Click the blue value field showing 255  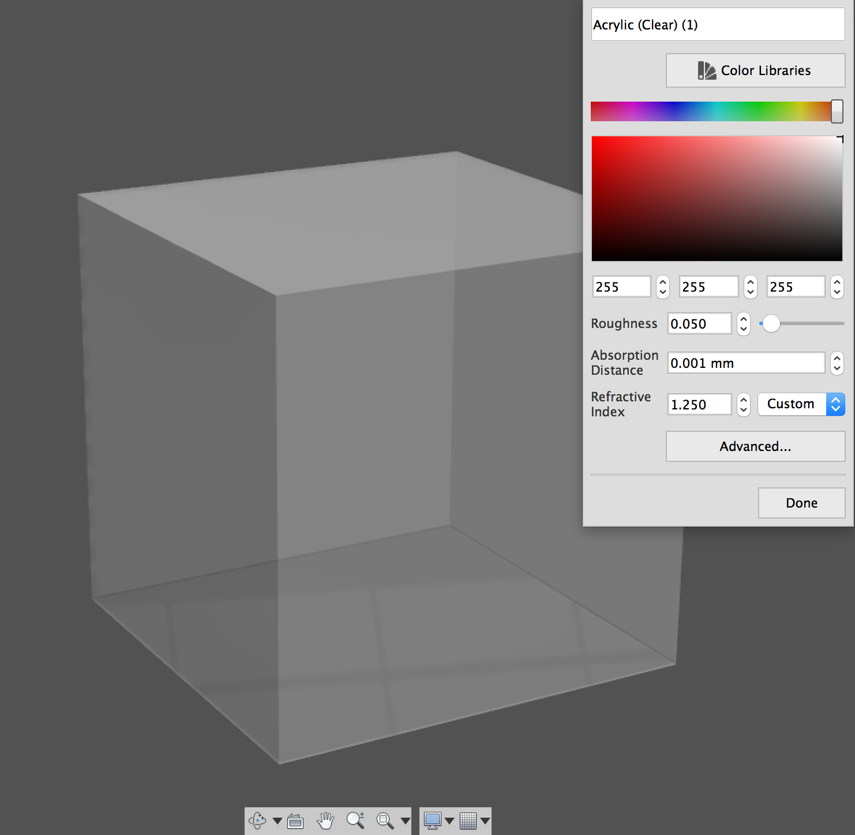[796, 287]
